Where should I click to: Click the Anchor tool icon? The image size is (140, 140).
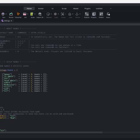(77, 14)
